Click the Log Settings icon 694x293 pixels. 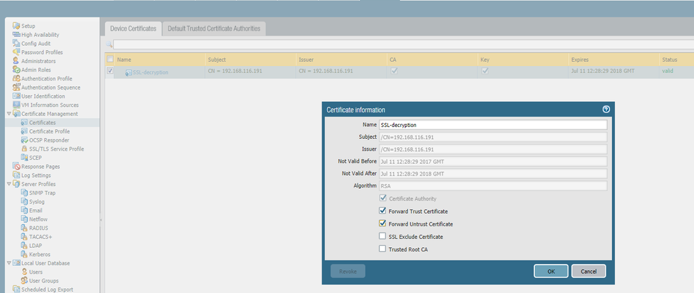pos(16,176)
